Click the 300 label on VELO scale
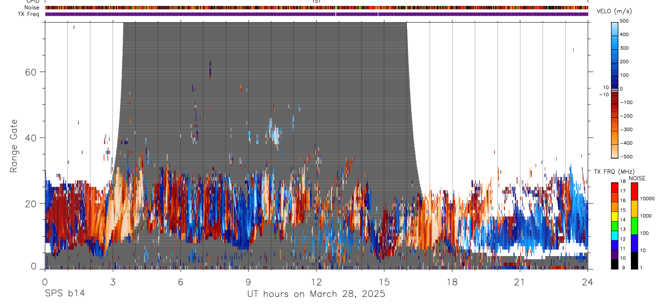The image size is (661, 305). tap(625, 48)
